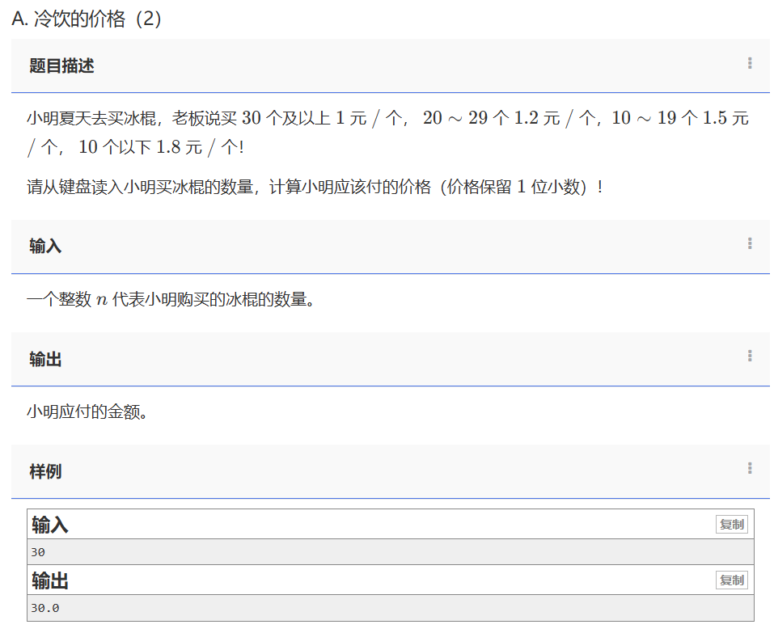Copy the sample output with 复制 button
This screenshot has height=633, width=774.
731,580
